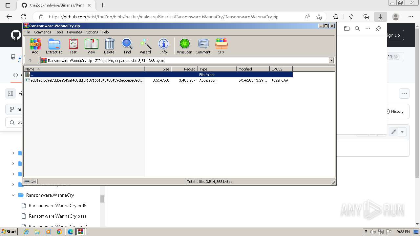Click the volume icon in system tray
The image size is (420, 236).
click(x=373, y=232)
